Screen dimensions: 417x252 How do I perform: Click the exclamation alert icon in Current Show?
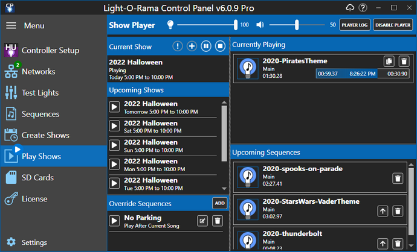(178, 46)
